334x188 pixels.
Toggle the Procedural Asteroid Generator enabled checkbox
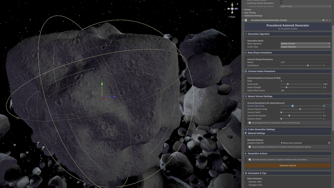(249, 20)
